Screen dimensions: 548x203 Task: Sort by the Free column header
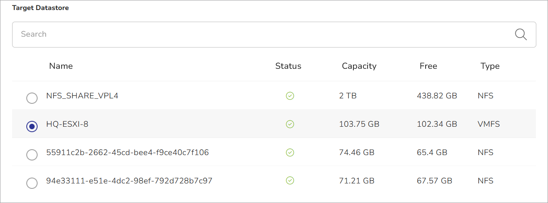click(x=429, y=66)
